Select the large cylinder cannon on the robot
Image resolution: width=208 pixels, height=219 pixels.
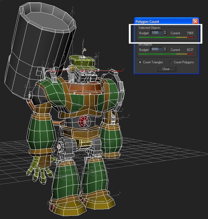click(41, 41)
